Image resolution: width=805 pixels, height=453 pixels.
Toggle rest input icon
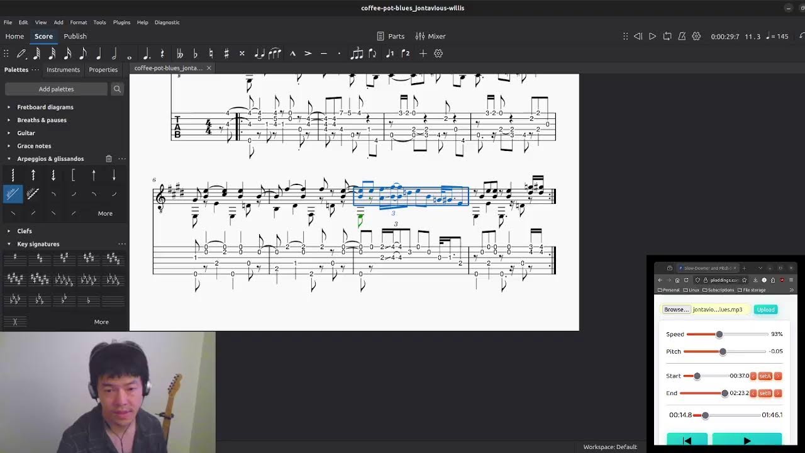tap(162, 53)
